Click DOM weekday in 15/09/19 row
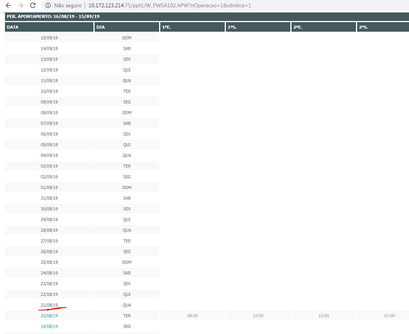Screen dimensions: 409x334 click(127, 37)
